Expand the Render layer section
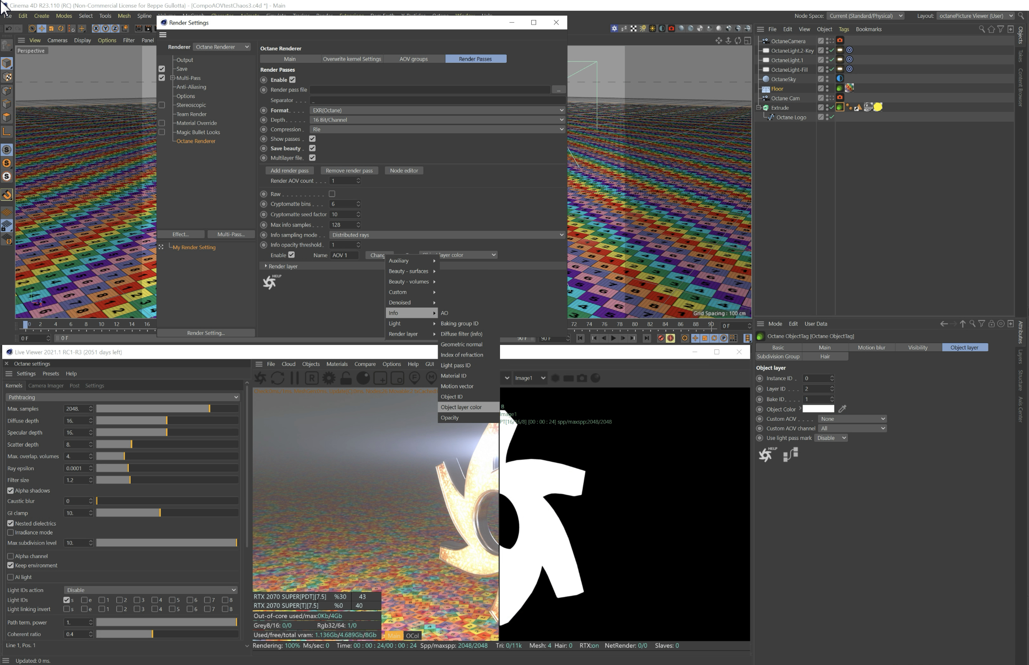This screenshot has height=665, width=1029. coord(266,266)
